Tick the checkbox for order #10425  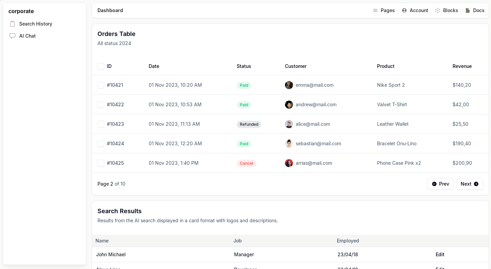[101, 163]
